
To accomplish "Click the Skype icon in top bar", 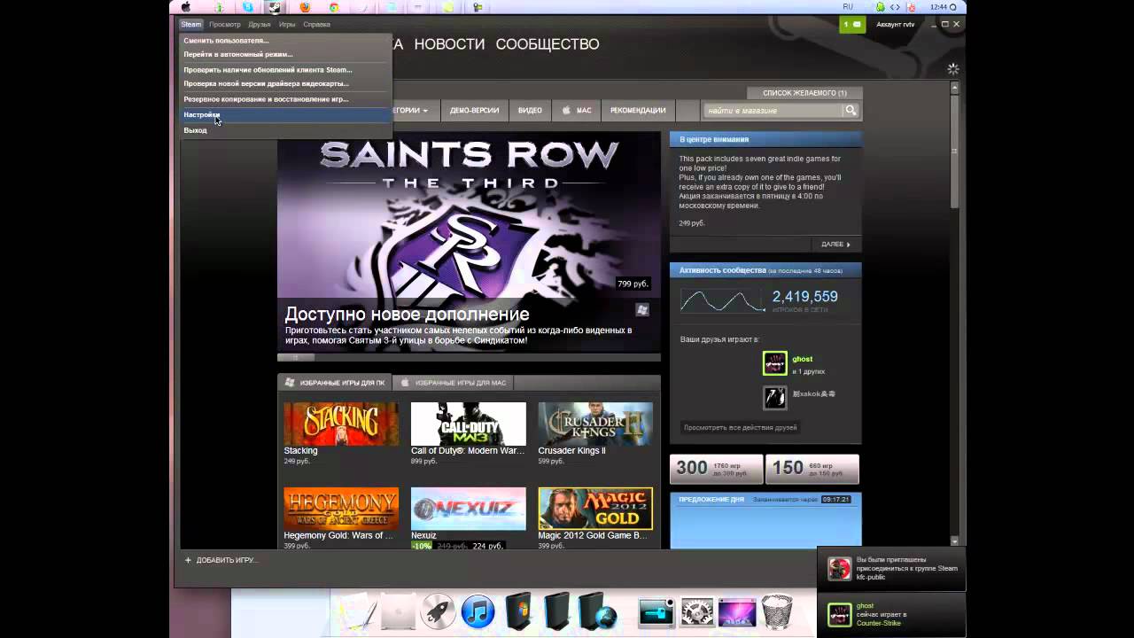I will tap(248, 7).
